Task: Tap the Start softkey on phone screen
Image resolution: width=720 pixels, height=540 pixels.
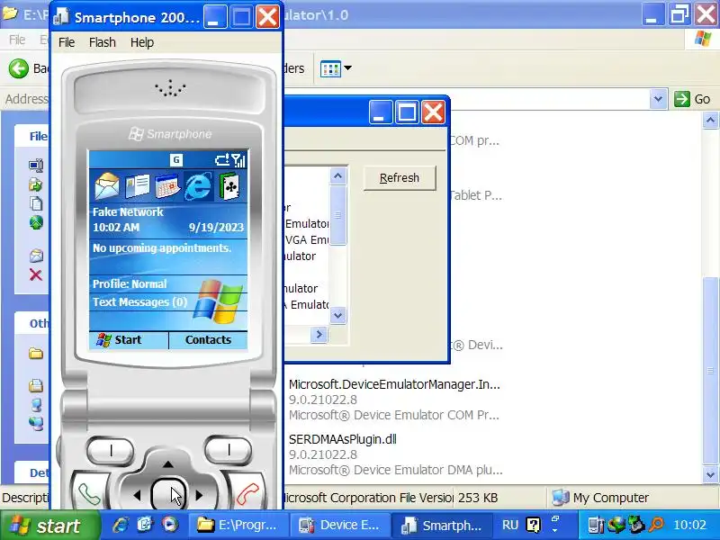Action: pyautogui.click(x=129, y=340)
